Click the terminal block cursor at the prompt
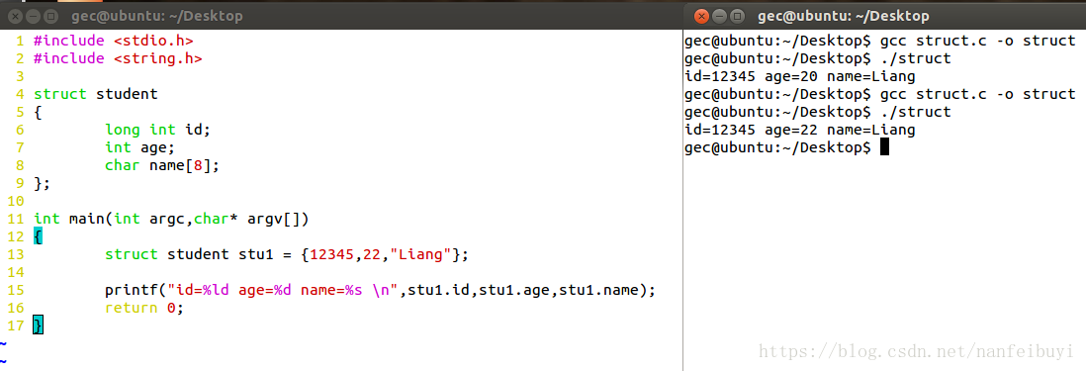Image resolution: width=1086 pixels, height=371 pixels. 884,146
